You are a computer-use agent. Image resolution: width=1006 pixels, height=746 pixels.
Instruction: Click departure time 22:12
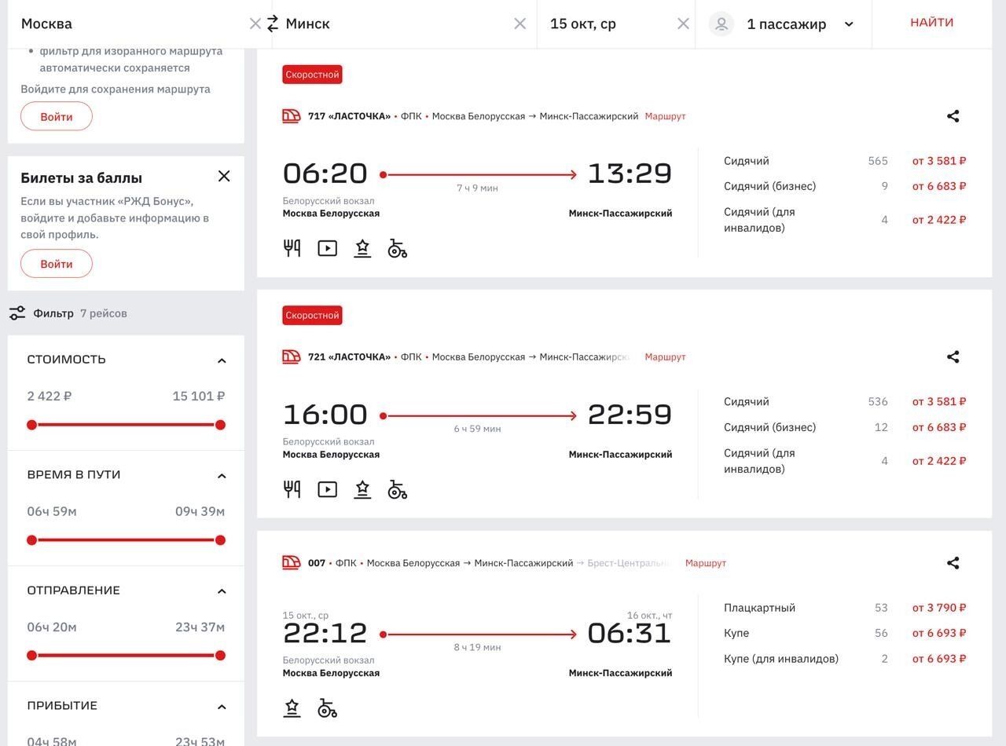(x=325, y=633)
